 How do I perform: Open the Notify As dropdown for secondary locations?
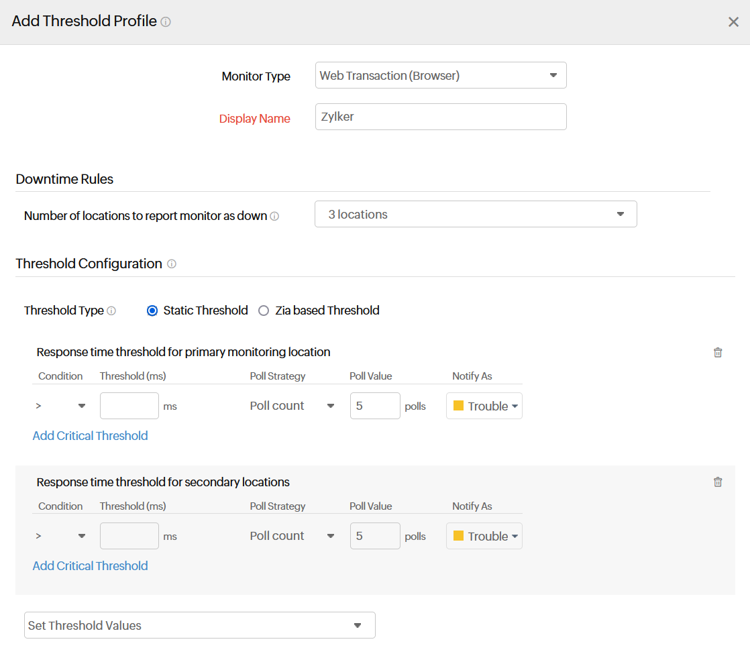(x=484, y=536)
